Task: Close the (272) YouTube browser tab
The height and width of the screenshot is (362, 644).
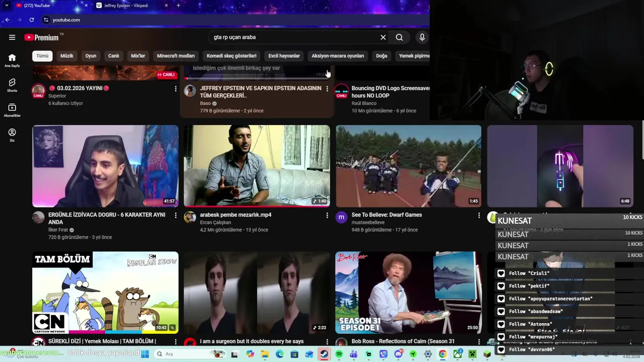Action: tap(86, 6)
